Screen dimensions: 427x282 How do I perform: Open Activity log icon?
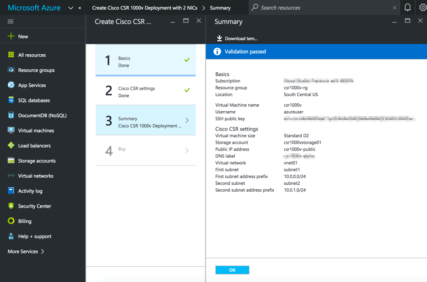[11, 191]
